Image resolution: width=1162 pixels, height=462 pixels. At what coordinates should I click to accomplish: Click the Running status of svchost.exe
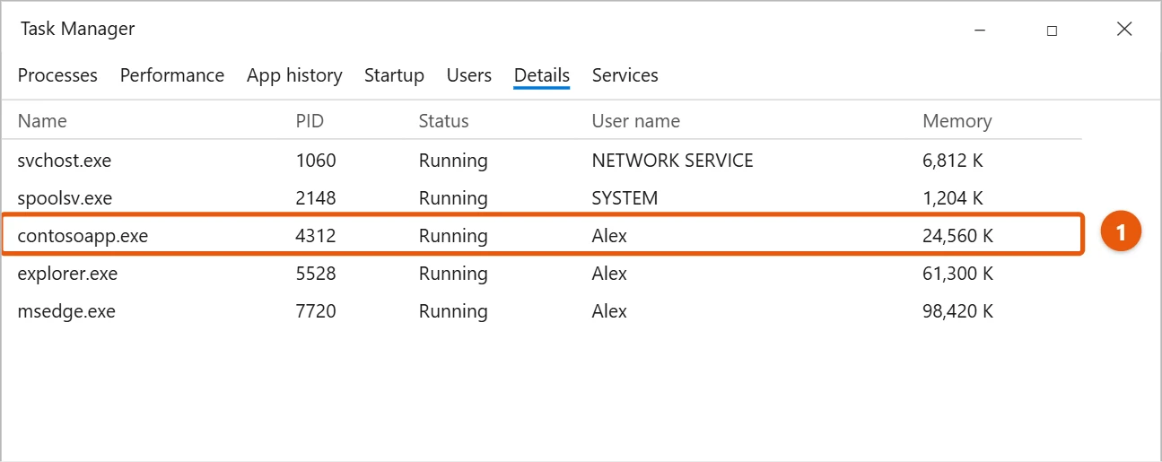[453, 161]
